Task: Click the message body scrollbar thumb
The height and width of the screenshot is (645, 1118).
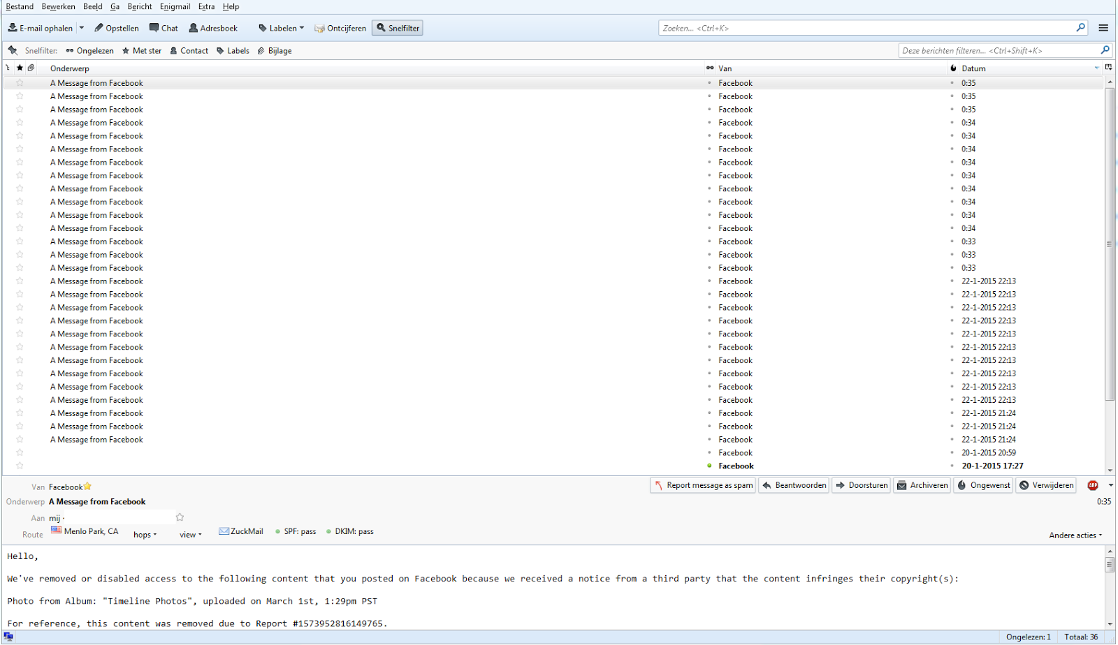Action: [x=1110, y=565]
